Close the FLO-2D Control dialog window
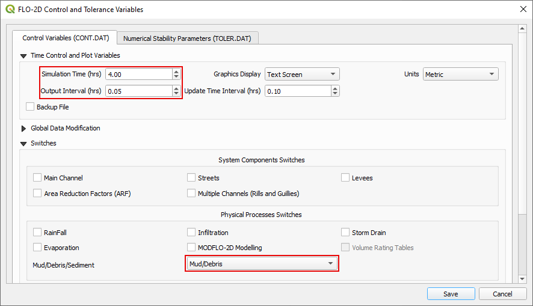The height and width of the screenshot is (306, 533). 521,10
